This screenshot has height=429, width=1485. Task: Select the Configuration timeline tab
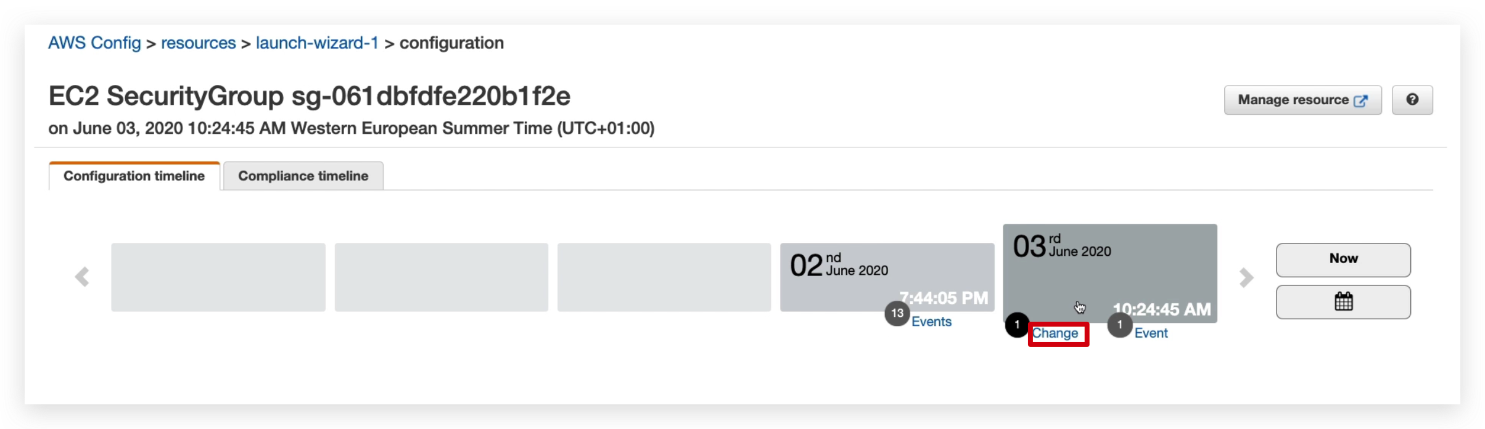coord(134,176)
